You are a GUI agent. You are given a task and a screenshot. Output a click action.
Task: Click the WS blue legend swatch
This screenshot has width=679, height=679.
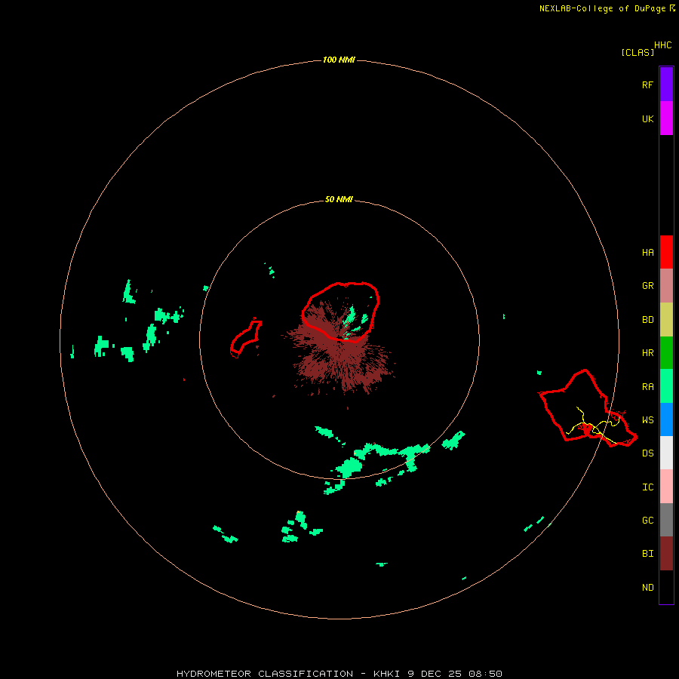click(x=666, y=419)
